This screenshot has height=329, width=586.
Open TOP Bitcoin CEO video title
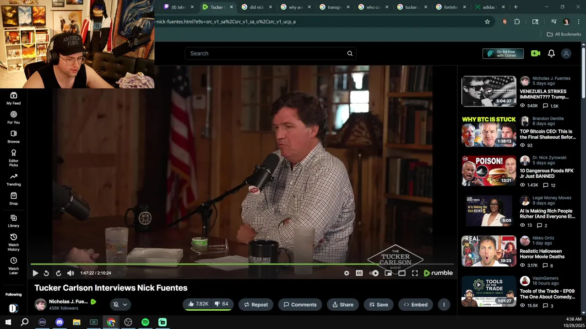tap(548, 134)
